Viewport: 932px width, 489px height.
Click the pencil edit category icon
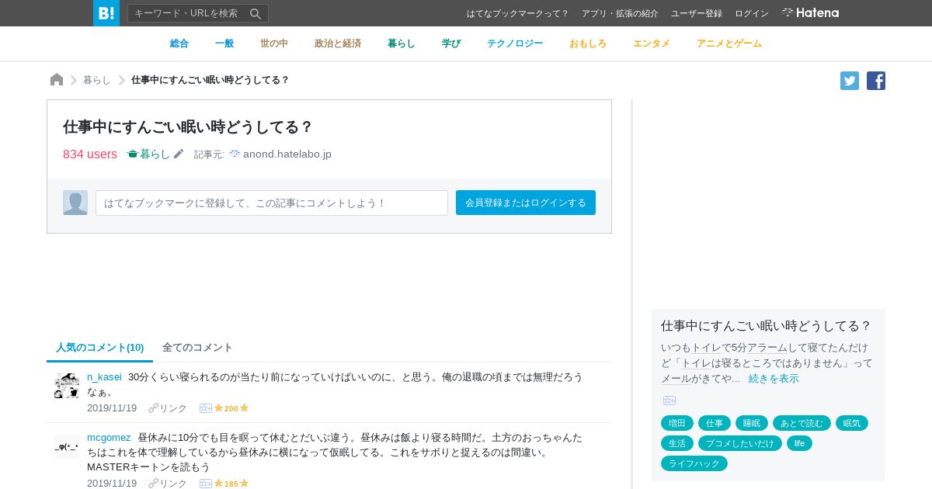pos(179,154)
